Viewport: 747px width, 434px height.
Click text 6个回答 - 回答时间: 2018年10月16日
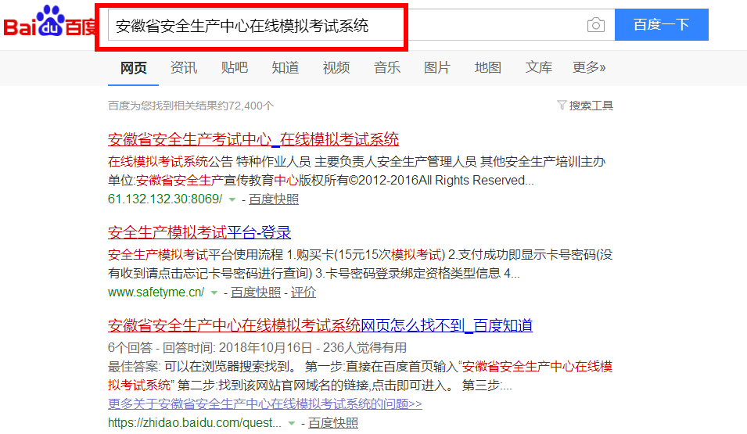click(210, 348)
